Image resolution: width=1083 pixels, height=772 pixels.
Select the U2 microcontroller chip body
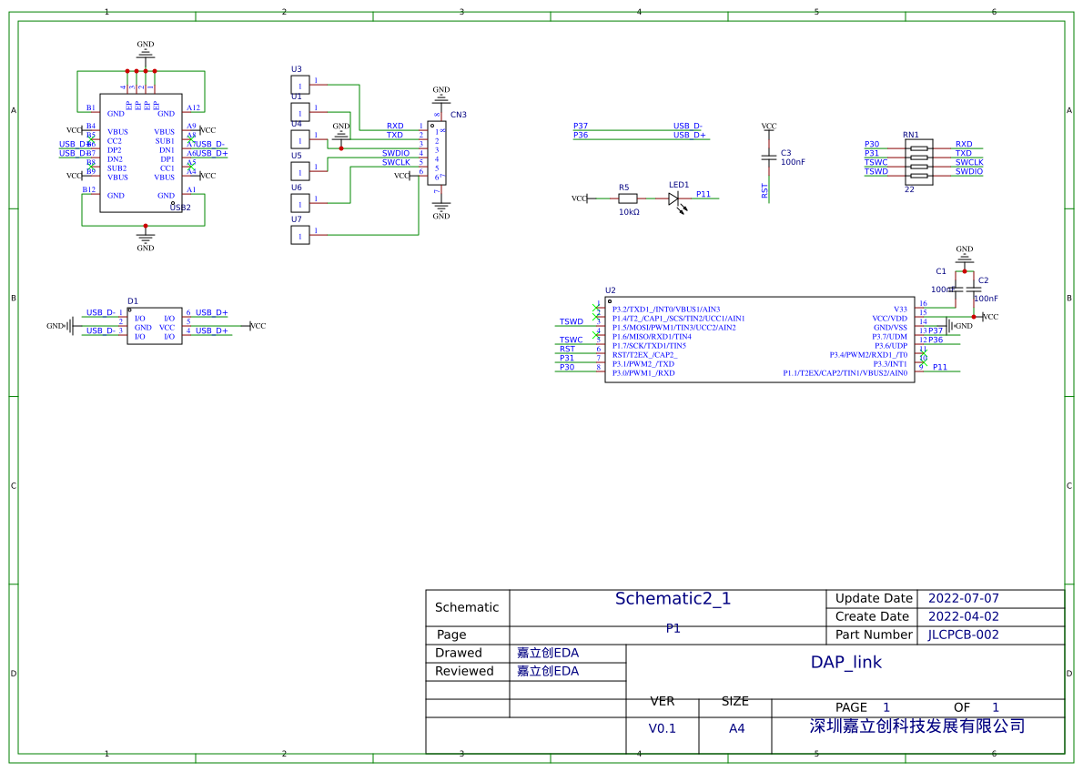click(x=759, y=339)
